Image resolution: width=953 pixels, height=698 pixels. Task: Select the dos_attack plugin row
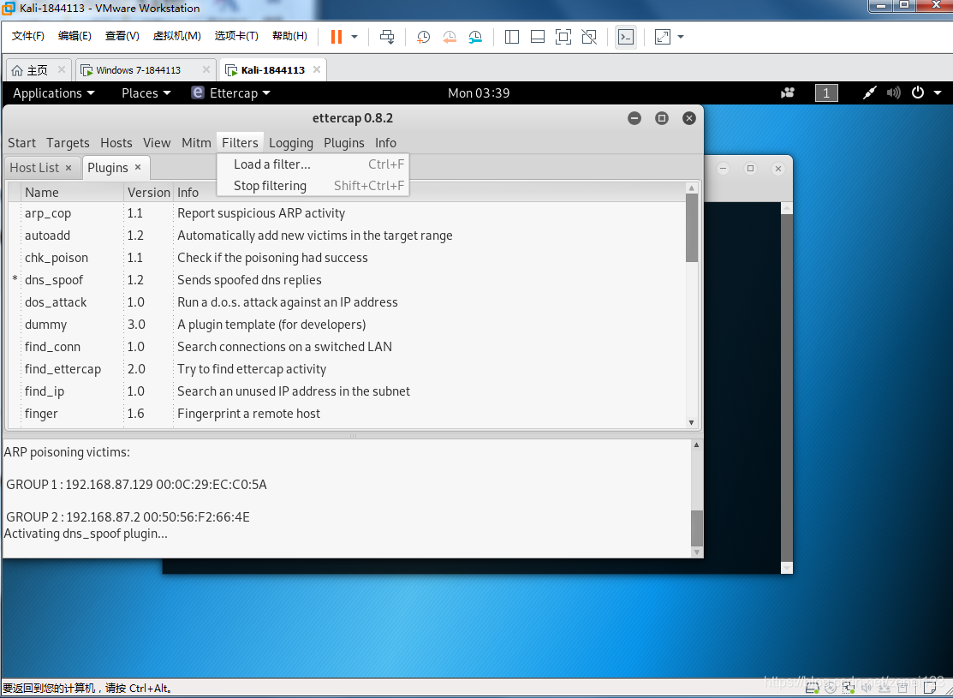[x=347, y=302]
